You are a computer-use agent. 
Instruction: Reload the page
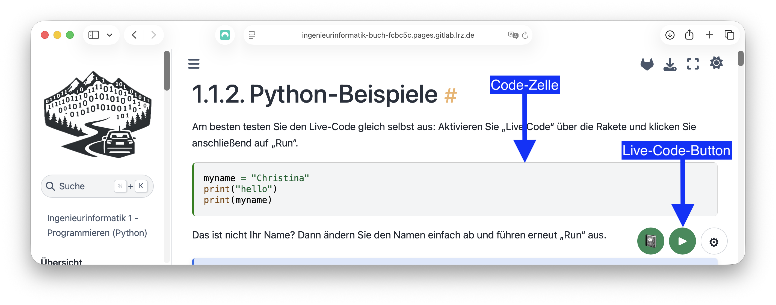[525, 35]
